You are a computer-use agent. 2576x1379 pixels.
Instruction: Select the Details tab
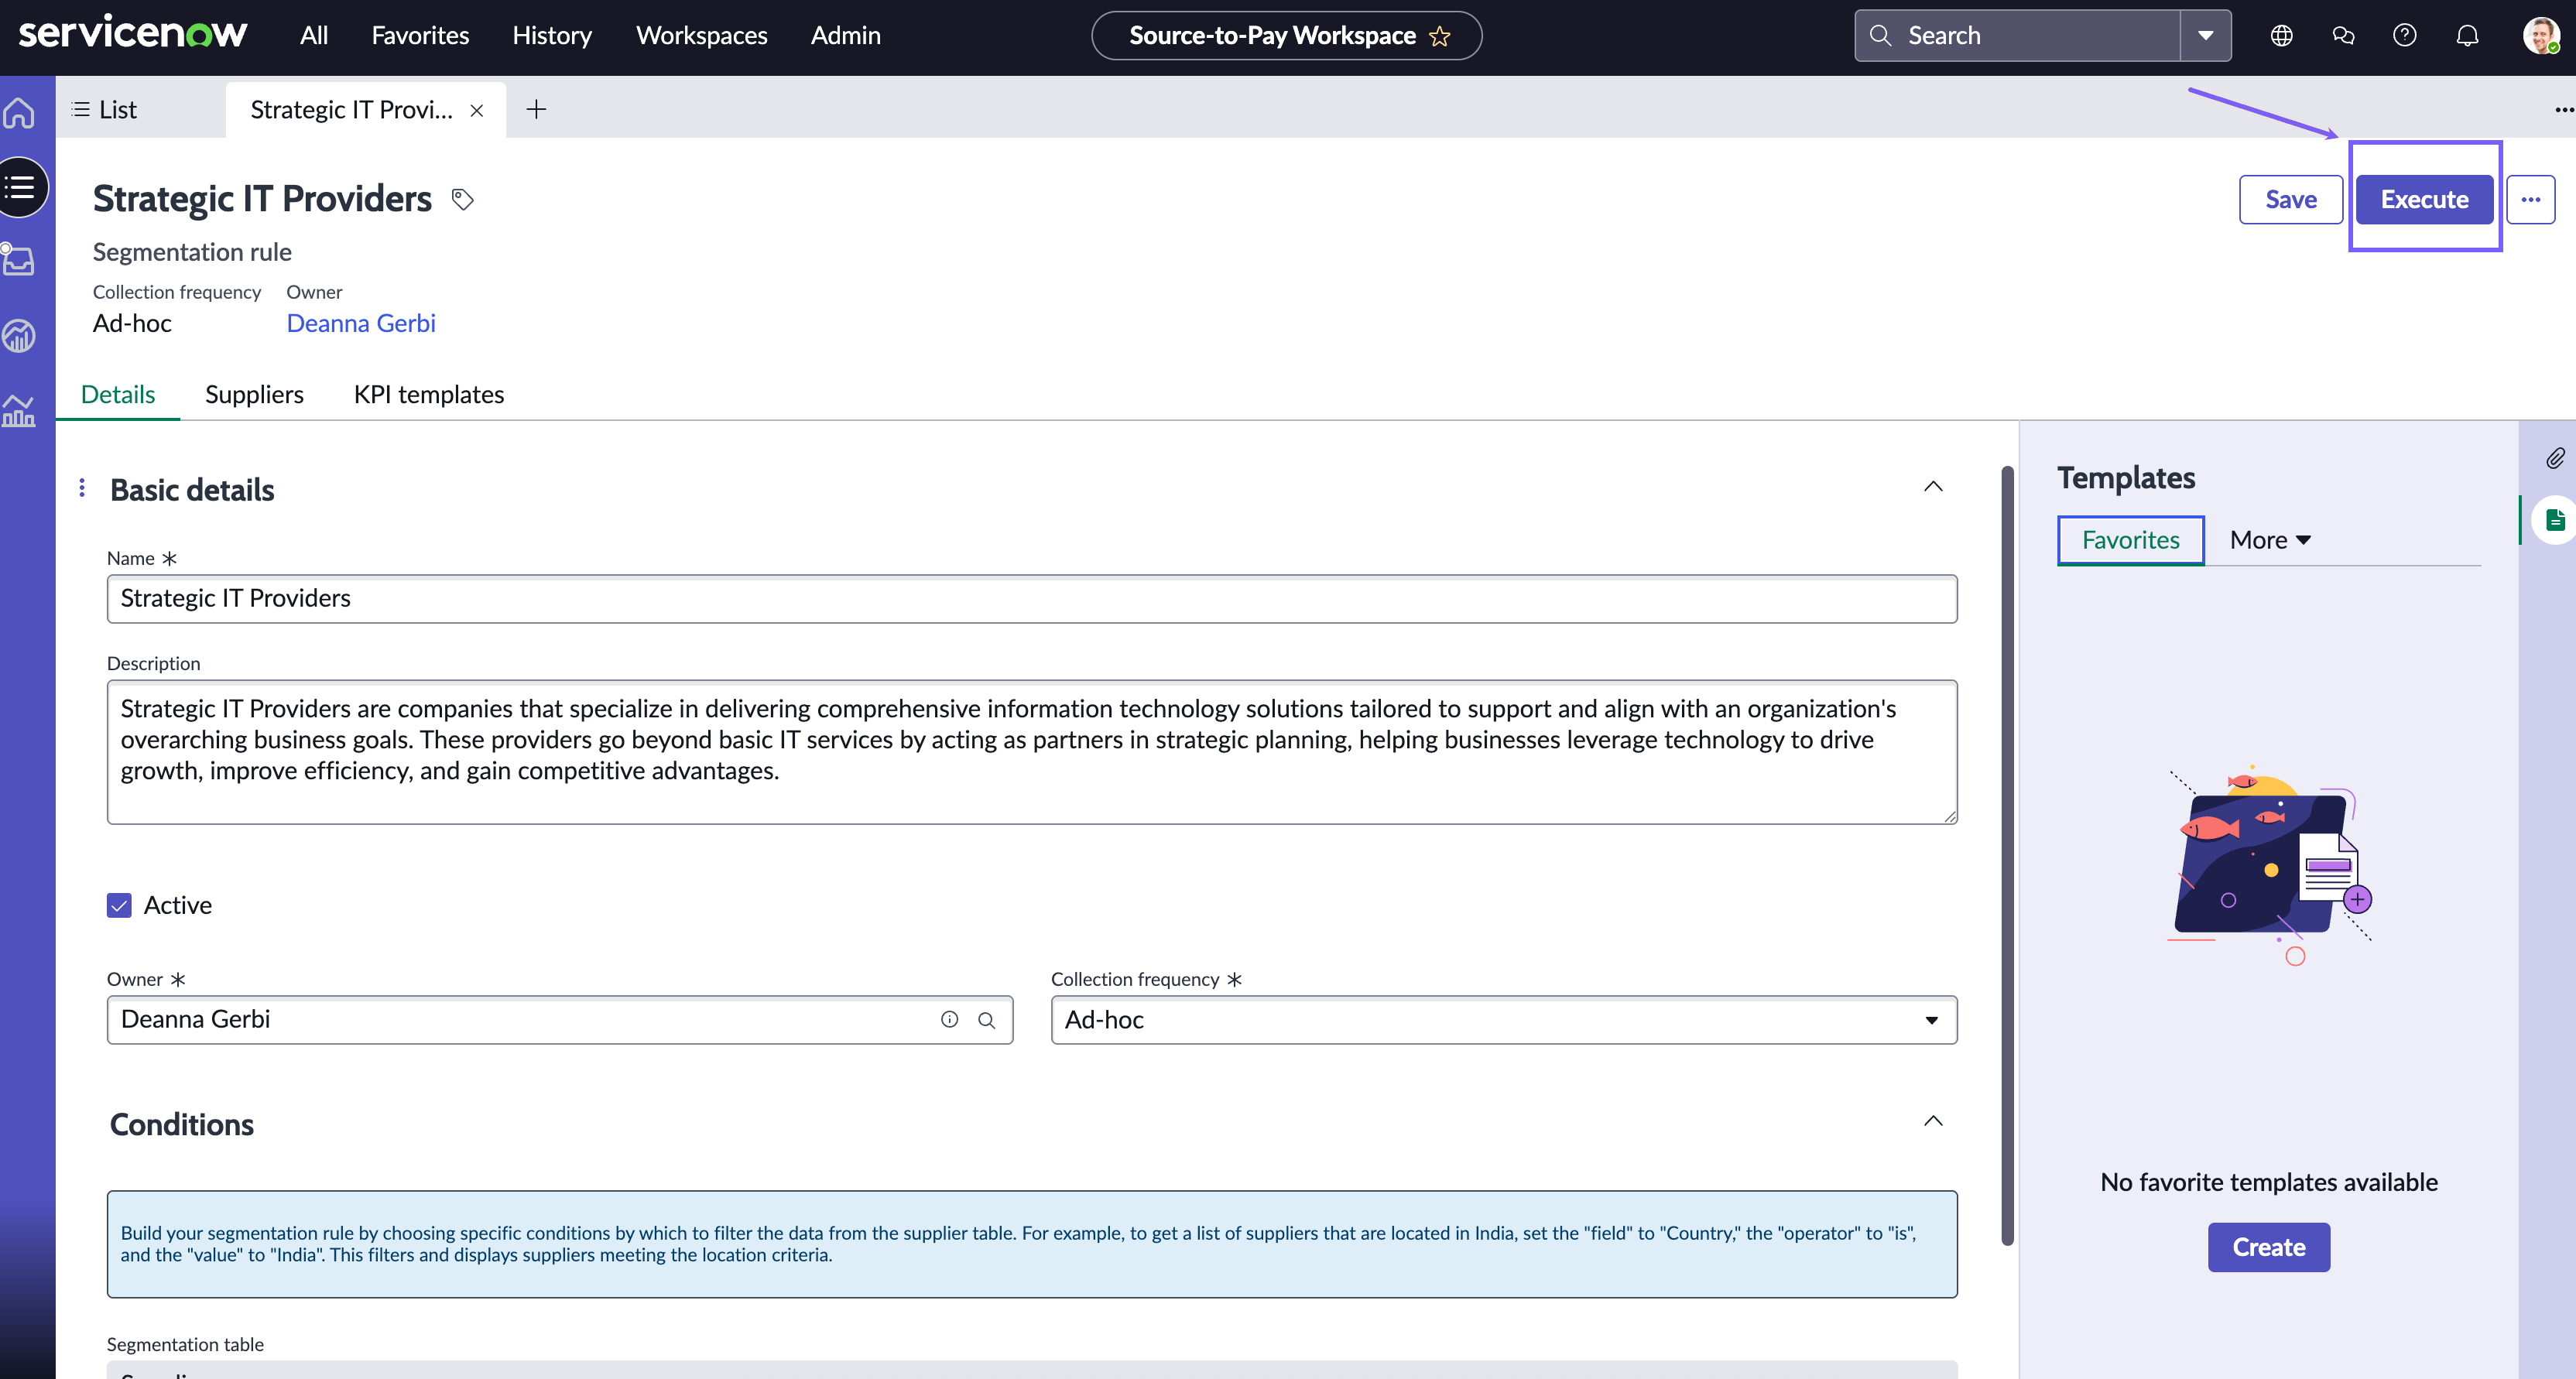[x=118, y=394]
